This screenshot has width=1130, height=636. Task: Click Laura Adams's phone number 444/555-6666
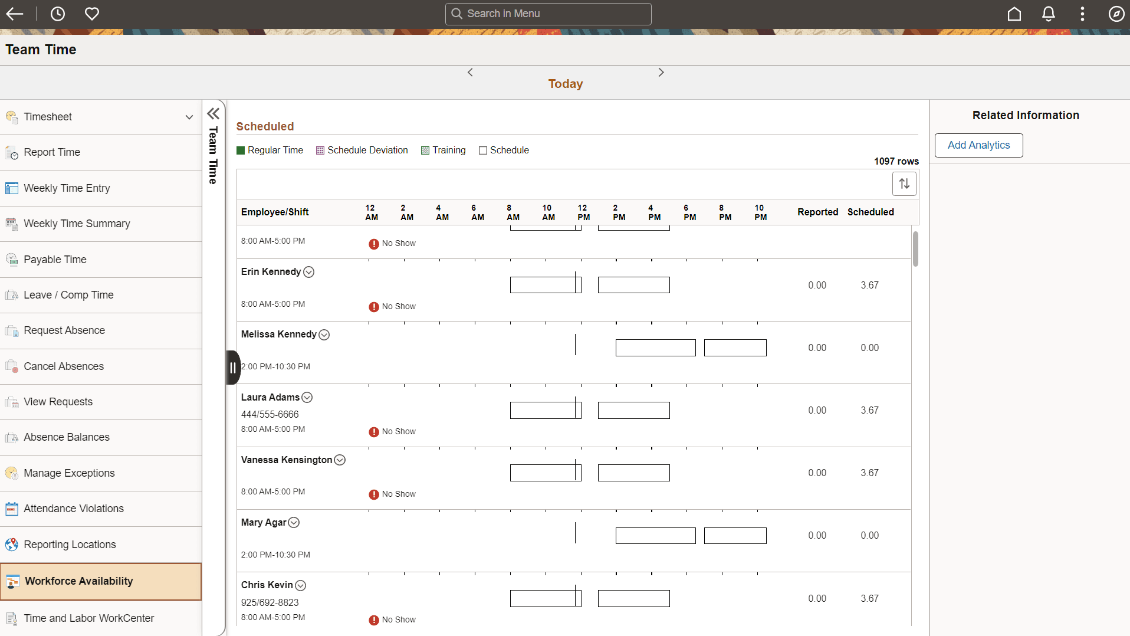270,415
